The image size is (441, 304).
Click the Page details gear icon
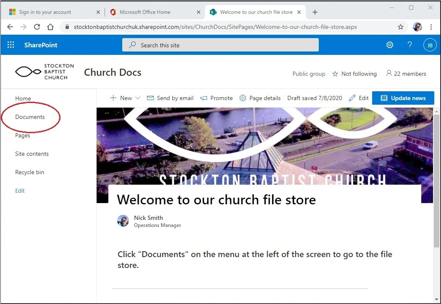pyautogui.click(x=243, y=98)
